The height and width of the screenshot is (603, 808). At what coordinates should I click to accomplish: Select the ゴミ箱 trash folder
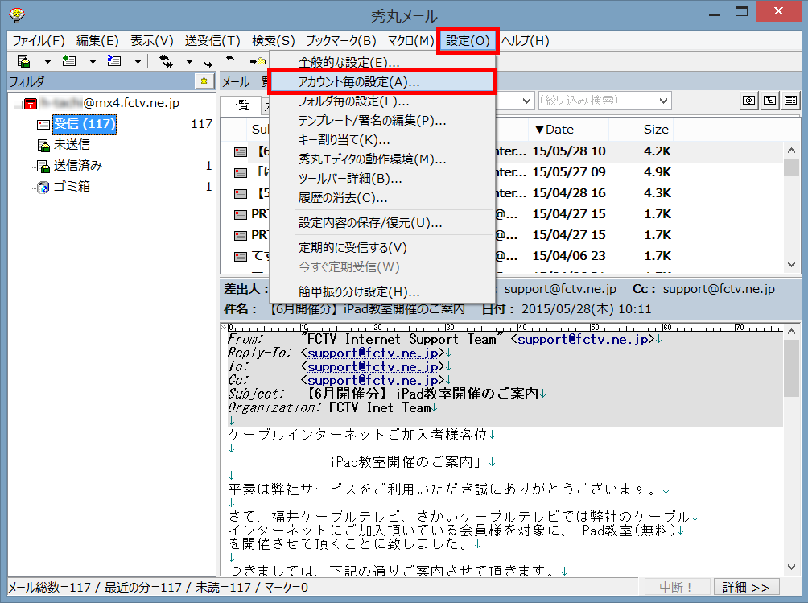72,186
